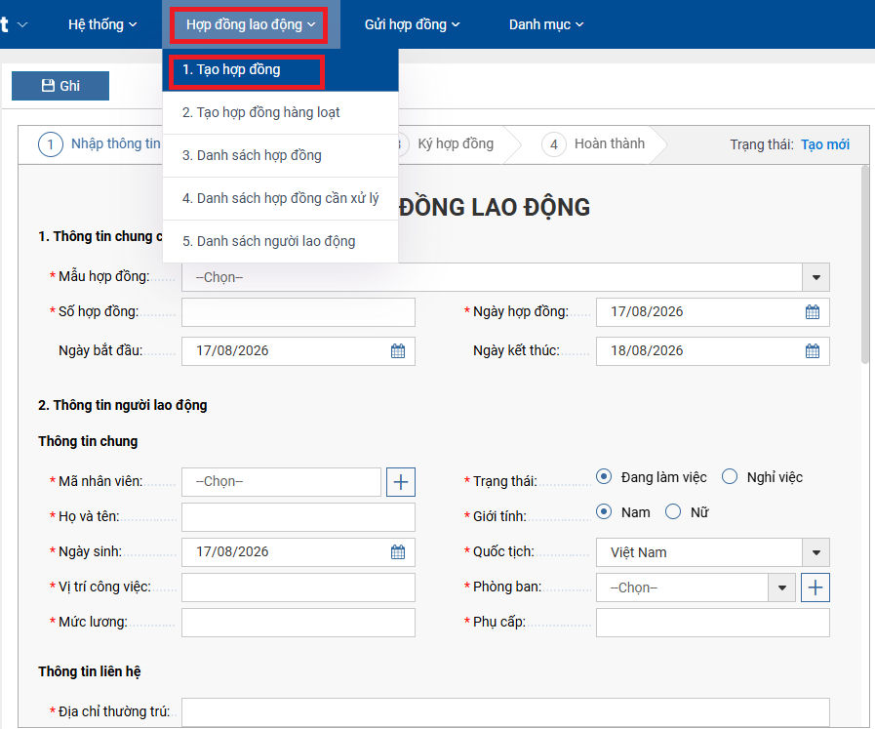
Task: Open calendar for Ngày hợp đồng field
Action: (813, 312)
